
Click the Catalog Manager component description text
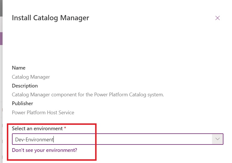point(88,95)
